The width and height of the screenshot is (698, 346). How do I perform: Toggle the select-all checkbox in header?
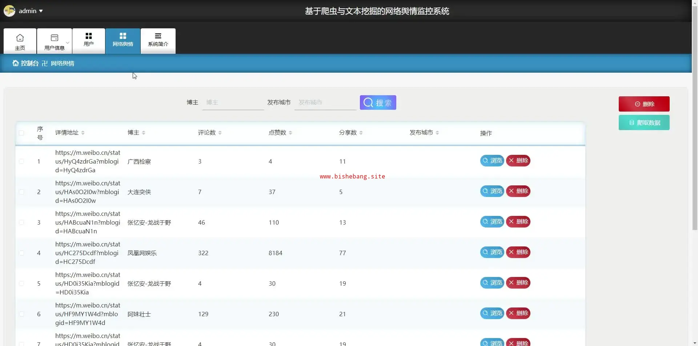click(21, 133)
